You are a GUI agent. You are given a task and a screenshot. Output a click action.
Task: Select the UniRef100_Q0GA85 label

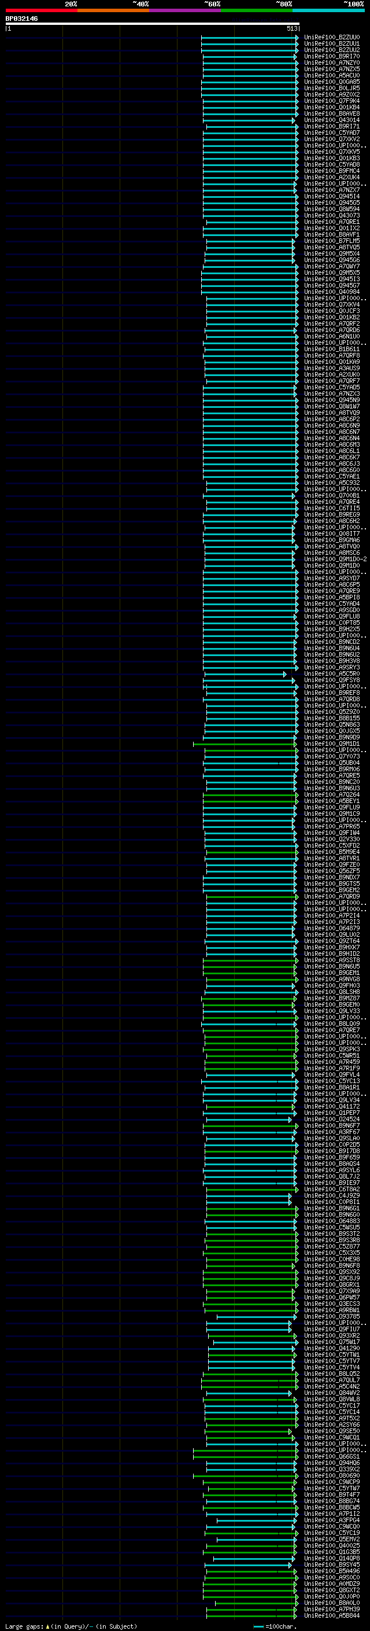click(x=332, y=82)
